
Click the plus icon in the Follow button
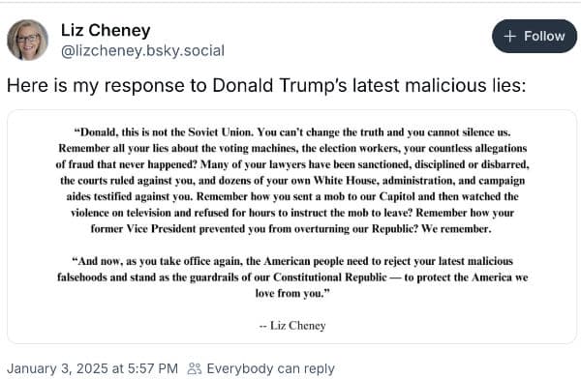pyautogui.click(x=510, y=37)
